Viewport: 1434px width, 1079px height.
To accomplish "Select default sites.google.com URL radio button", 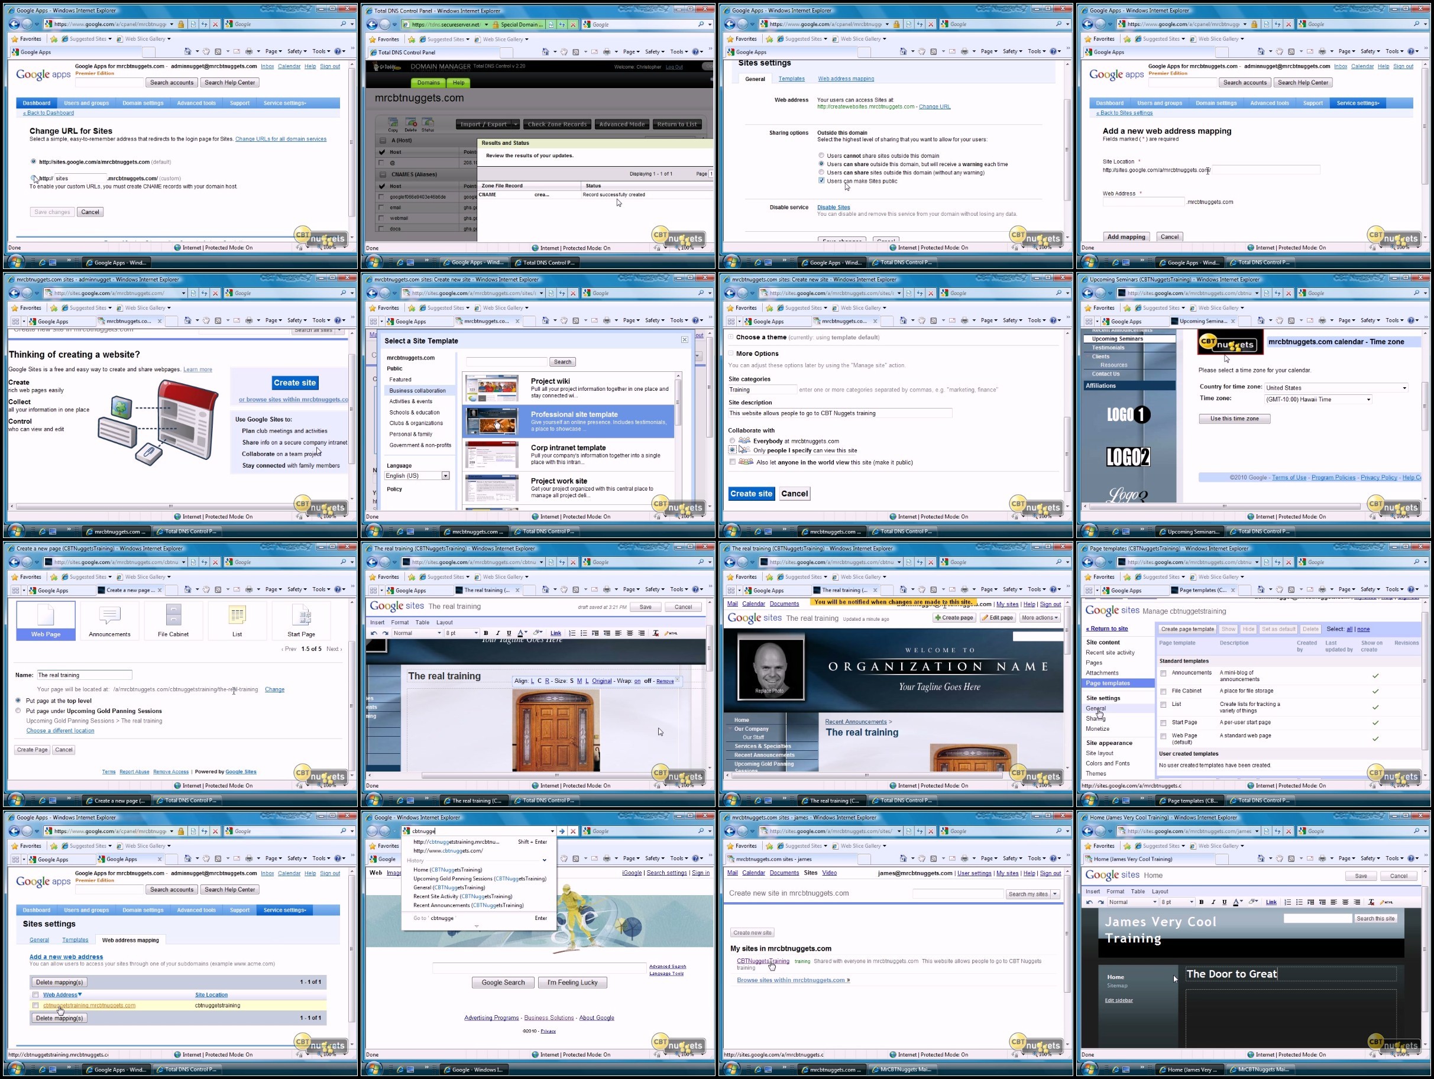I will pyautogui.click(x=33, y=161).
